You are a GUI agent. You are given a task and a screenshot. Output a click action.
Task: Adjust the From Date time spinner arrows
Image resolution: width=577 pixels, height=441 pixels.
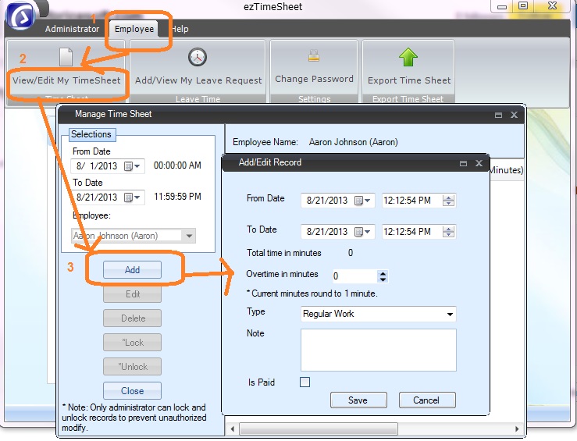pos(448,201)
